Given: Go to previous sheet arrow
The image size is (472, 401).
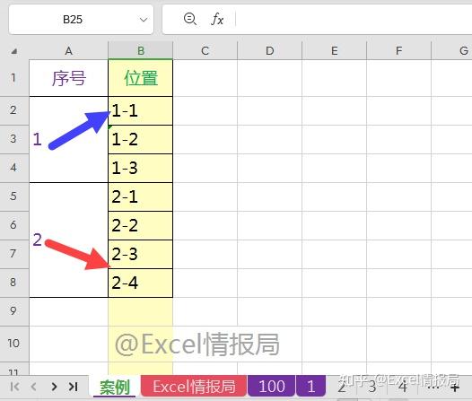Looking at the screenshot, I should pyautogui.click(x=34, y=387).
